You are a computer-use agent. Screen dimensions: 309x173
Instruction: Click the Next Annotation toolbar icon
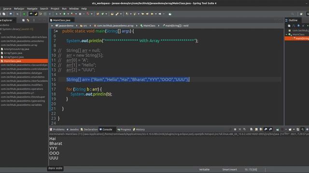click(x=127, y=14)
